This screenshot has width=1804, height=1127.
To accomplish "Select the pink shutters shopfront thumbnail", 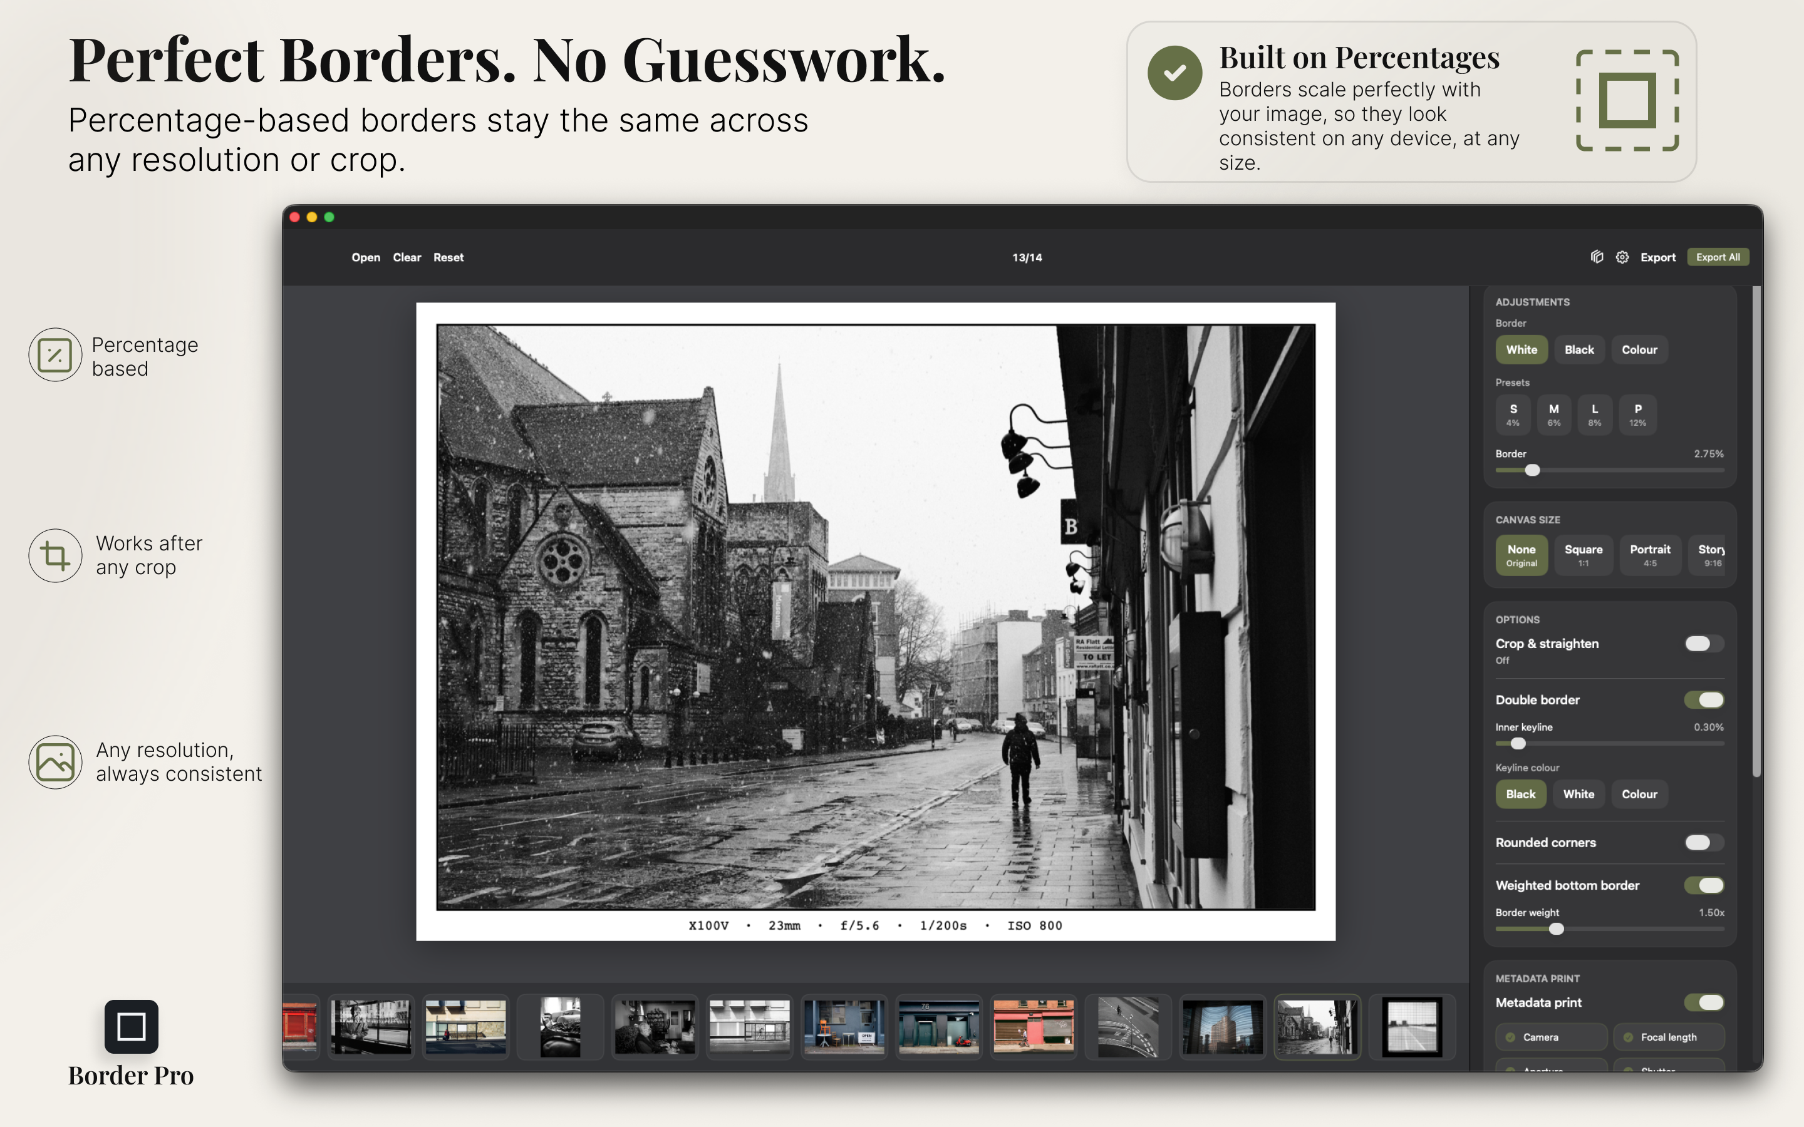I will click(1033, 1026).
